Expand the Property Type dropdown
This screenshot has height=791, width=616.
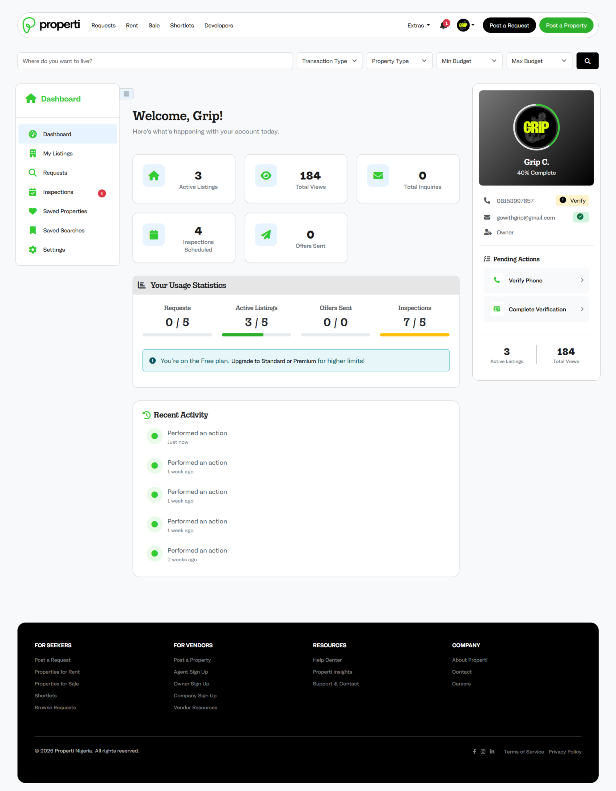pos(399,61)
